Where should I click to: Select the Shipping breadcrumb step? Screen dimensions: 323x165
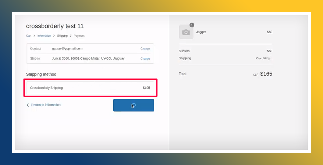click(x=62, y=36)
